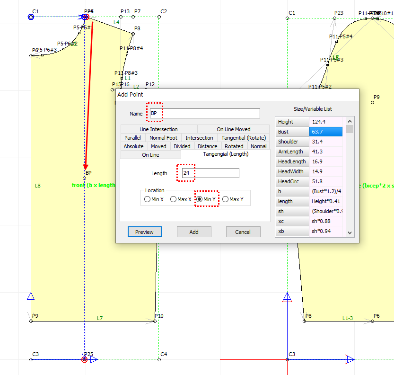Cancel the Add Point dialog
This screenshot has height=375, width=394.
243,232
